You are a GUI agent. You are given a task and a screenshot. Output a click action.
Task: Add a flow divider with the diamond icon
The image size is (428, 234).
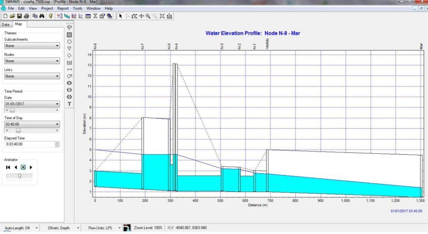click(x=69, y=55)
